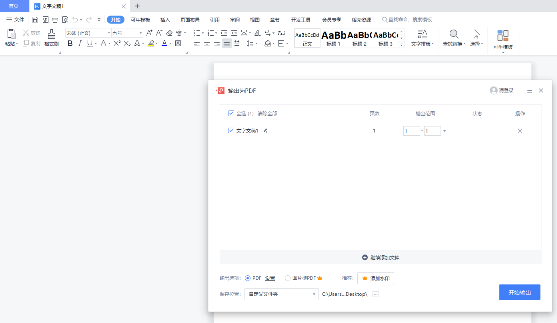Toggle the 全选 select-all checkbox
Image resolution: width=557 pixels, height=323 pixels.
(231, 113)
